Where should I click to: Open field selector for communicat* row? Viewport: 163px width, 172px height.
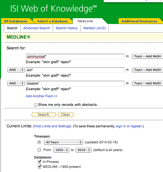point(148,56)
